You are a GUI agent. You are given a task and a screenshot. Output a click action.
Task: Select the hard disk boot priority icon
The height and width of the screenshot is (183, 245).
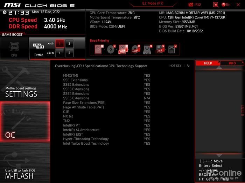tap(99, 49)
